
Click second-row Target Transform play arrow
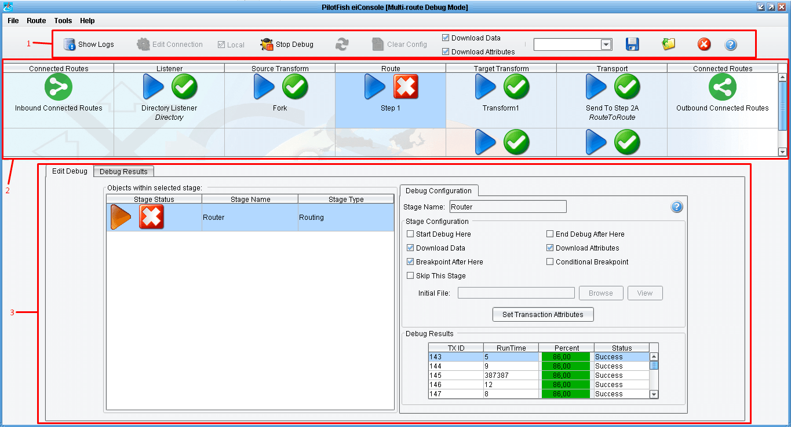[x=486, y=142]
